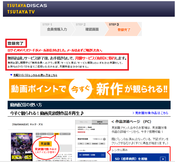The image size is (175, 162).
Task: Click the play icon on the small SD視聴 button
Action: (103, 155)
